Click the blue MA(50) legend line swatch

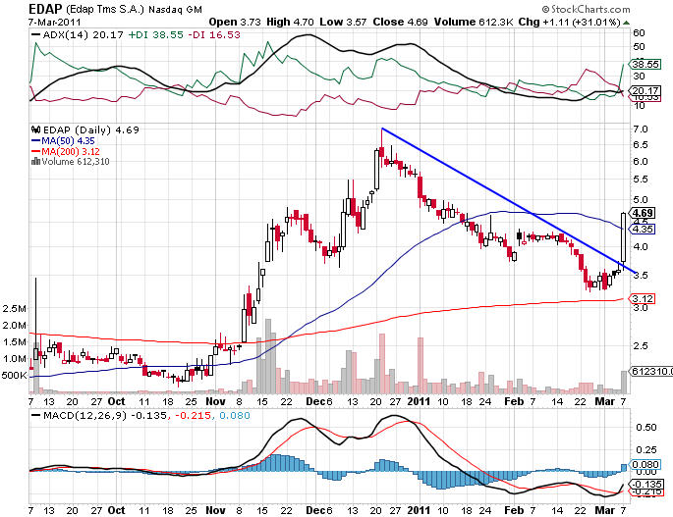click(x=36, y=141)
